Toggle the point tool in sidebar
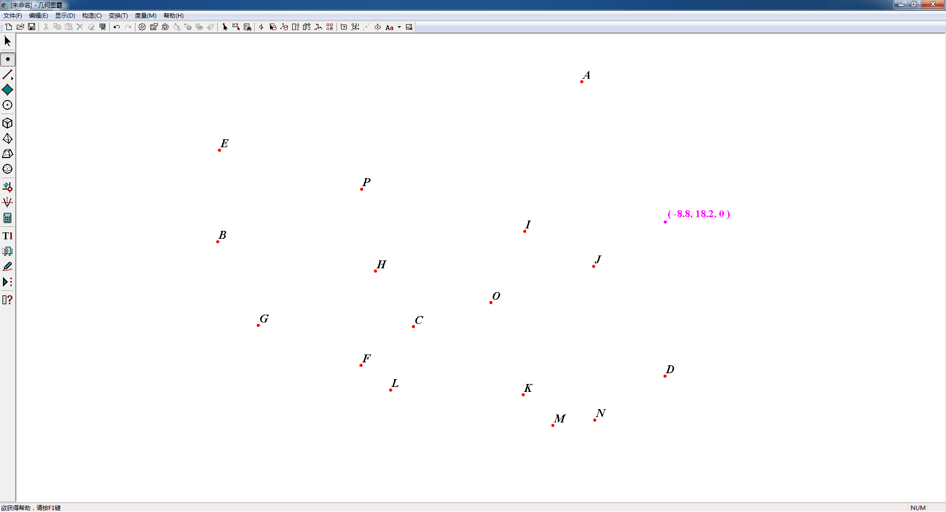Viewport: 946px width, 512px height. [x=8, y=60]
